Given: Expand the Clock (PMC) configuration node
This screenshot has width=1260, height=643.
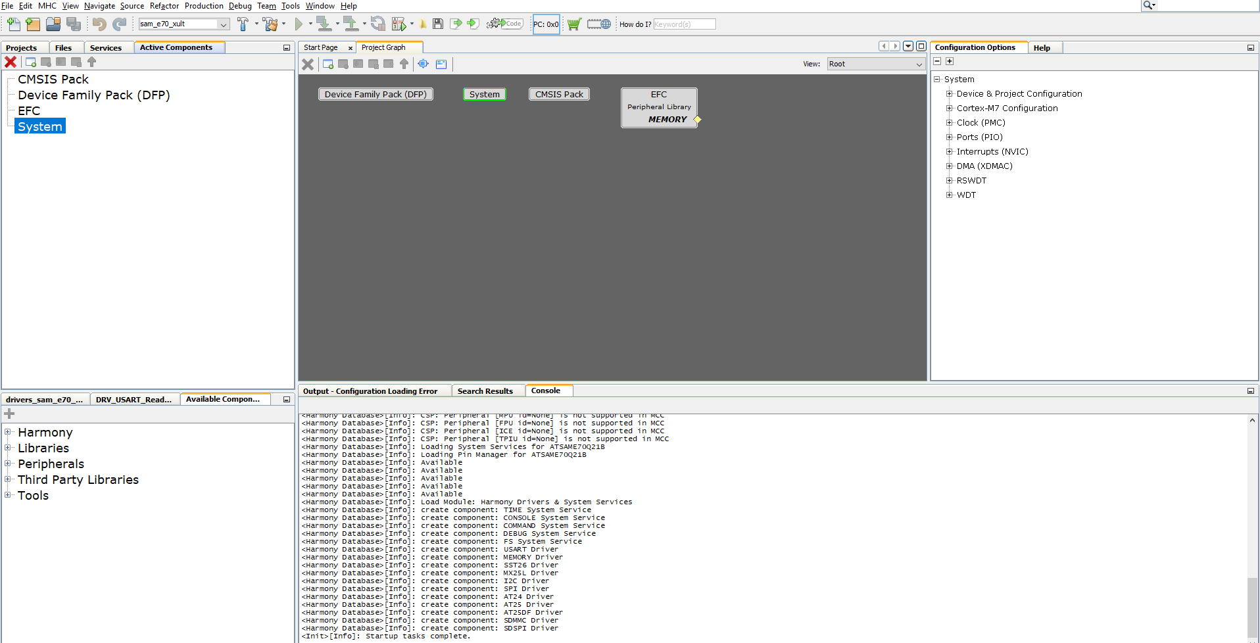Looking at the screenshot, I should (949, 122).
